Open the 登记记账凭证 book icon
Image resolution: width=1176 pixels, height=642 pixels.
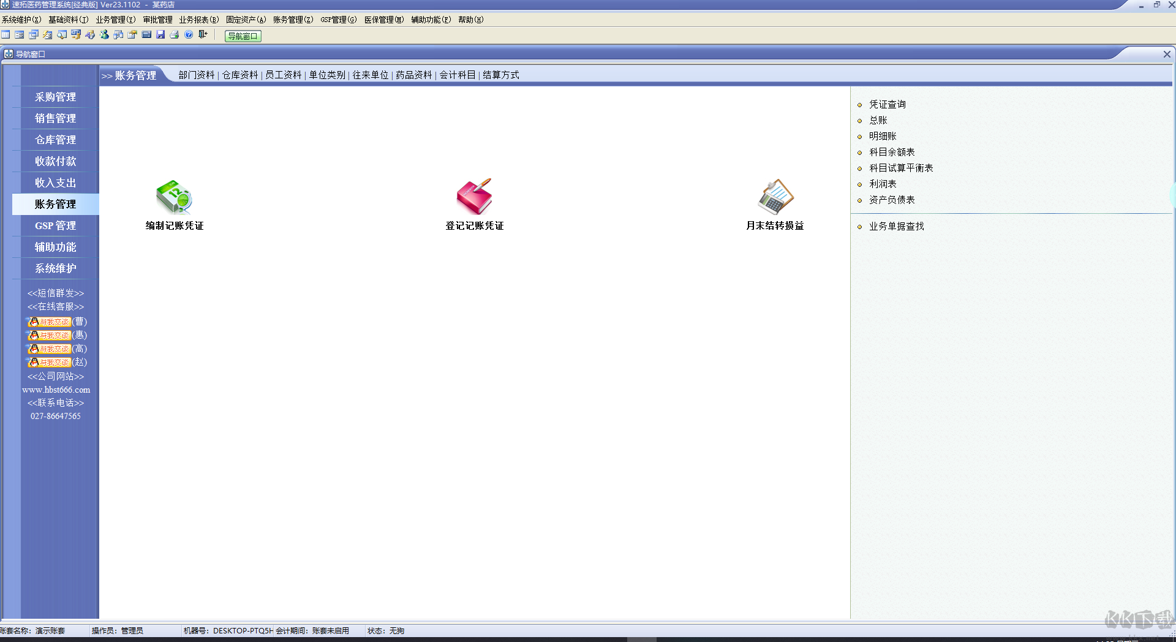point(475,197)
